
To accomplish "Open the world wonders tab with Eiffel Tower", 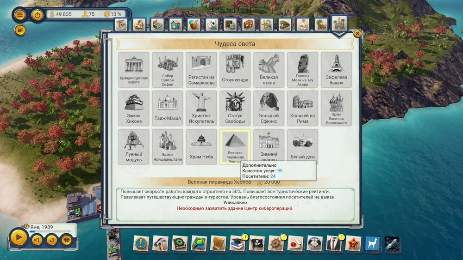I will point(339,23).
